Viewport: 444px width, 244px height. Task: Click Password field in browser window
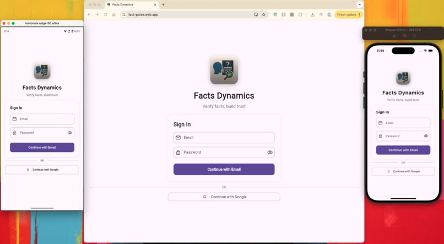224,152
